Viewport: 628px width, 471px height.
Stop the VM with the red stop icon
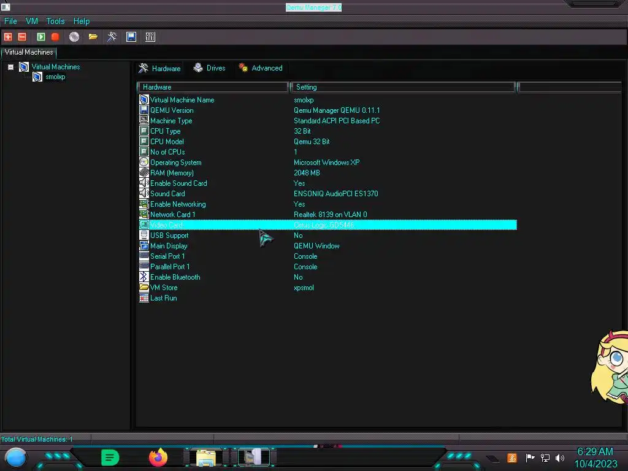pyautogui.click(x=55, y=37)
